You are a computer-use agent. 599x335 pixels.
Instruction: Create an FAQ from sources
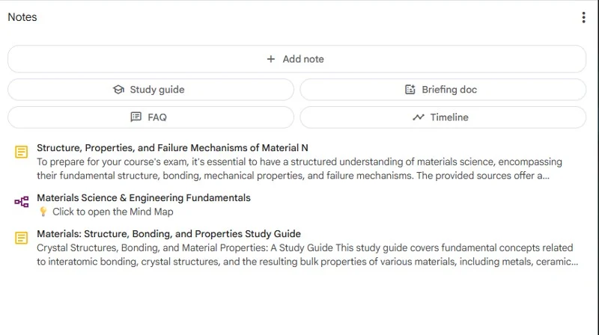click(x=151, y=117)
